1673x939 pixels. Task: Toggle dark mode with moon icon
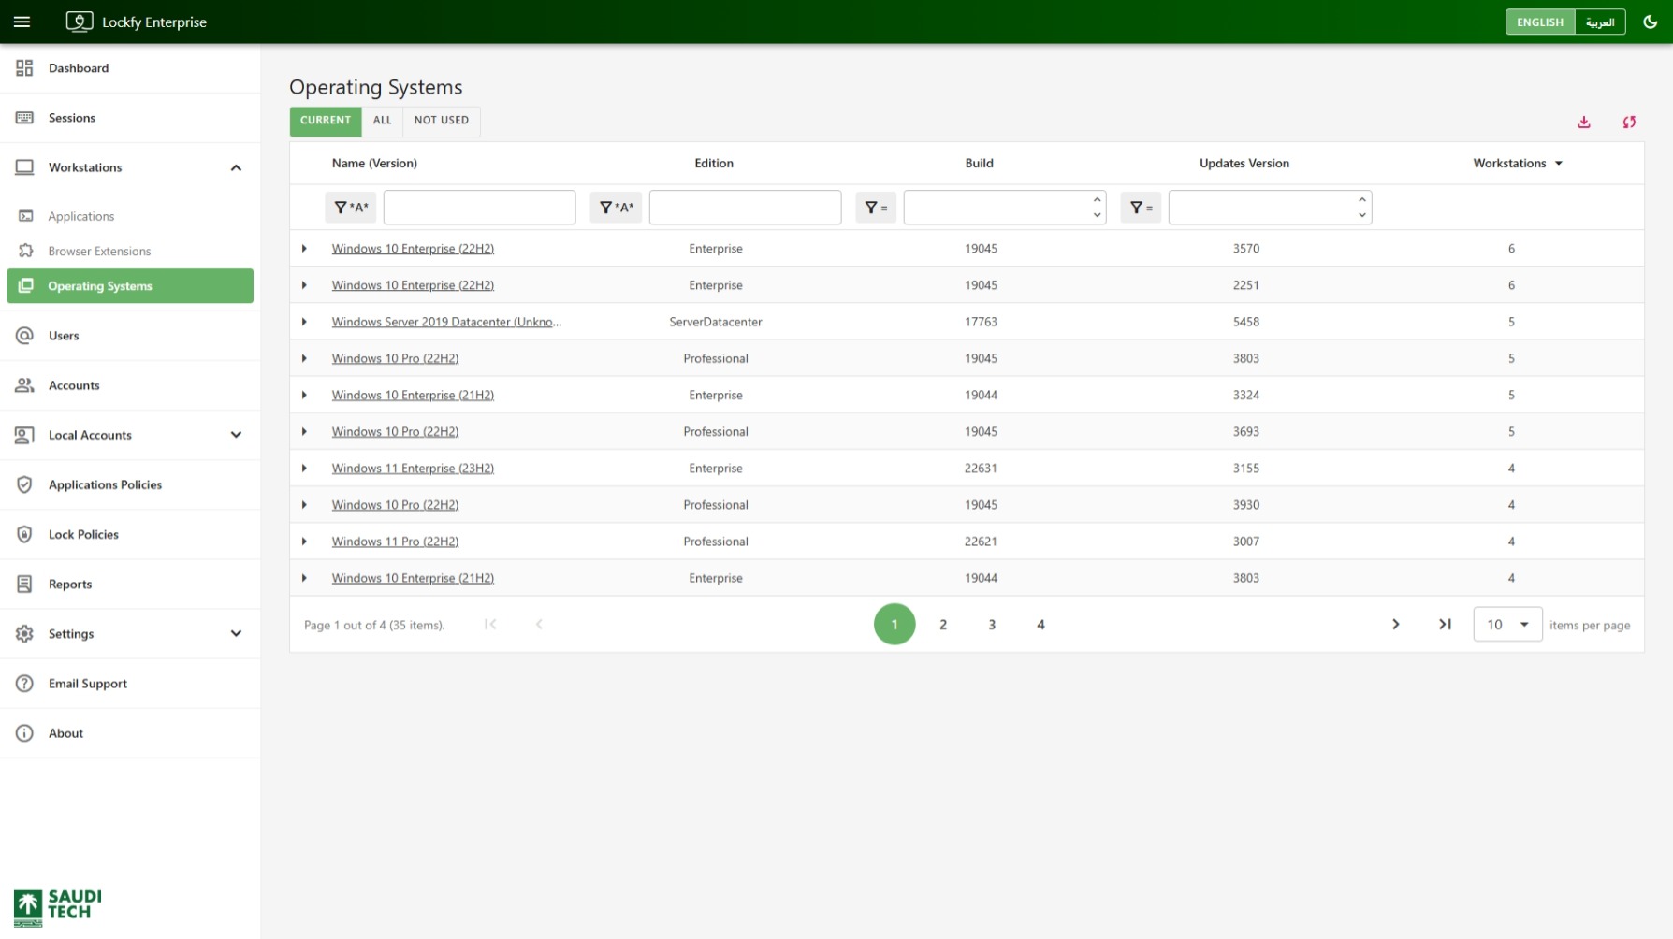[1650, 22]
